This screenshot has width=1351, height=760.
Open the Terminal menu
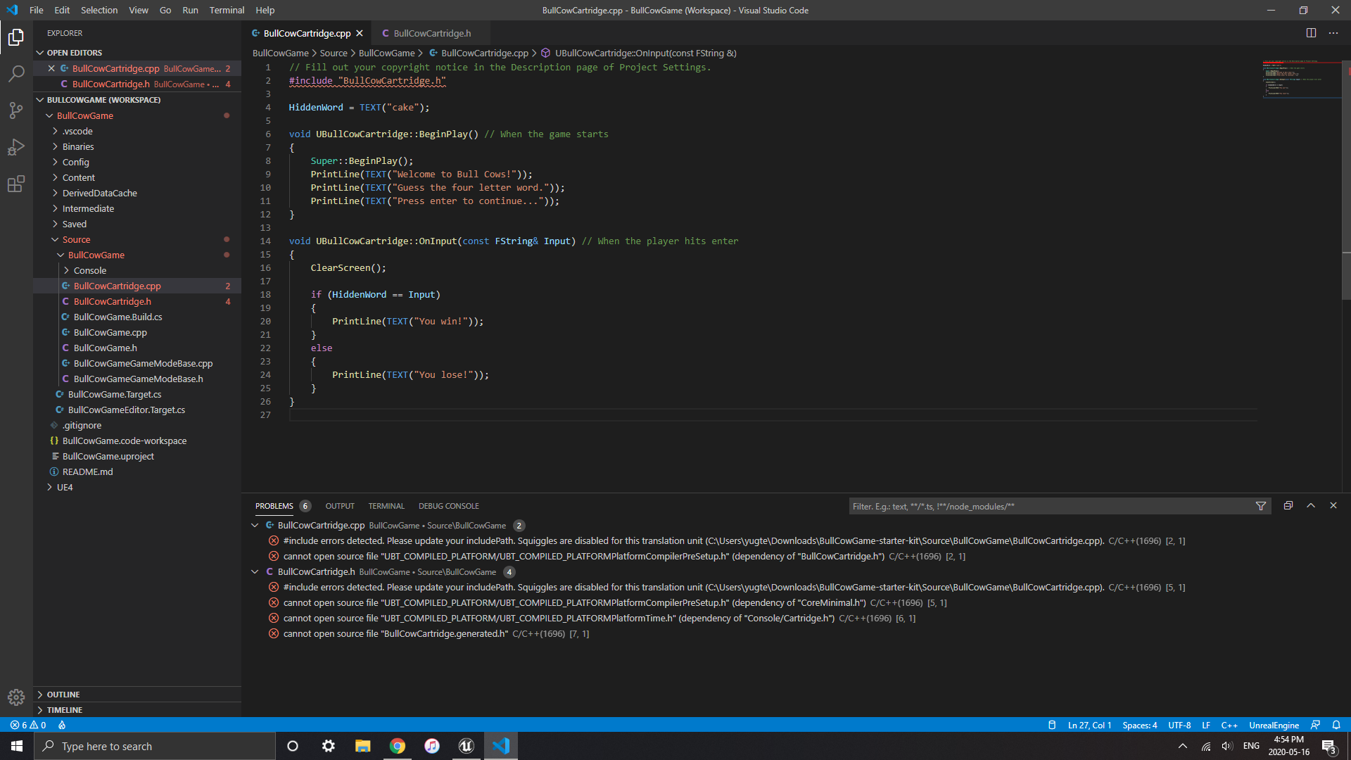click(226, 10)
